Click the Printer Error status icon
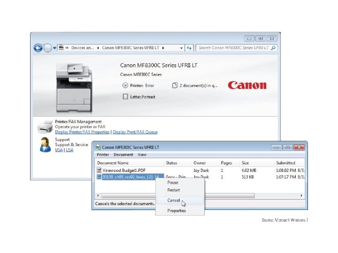338x253 pixels. (x=125, y=85)
